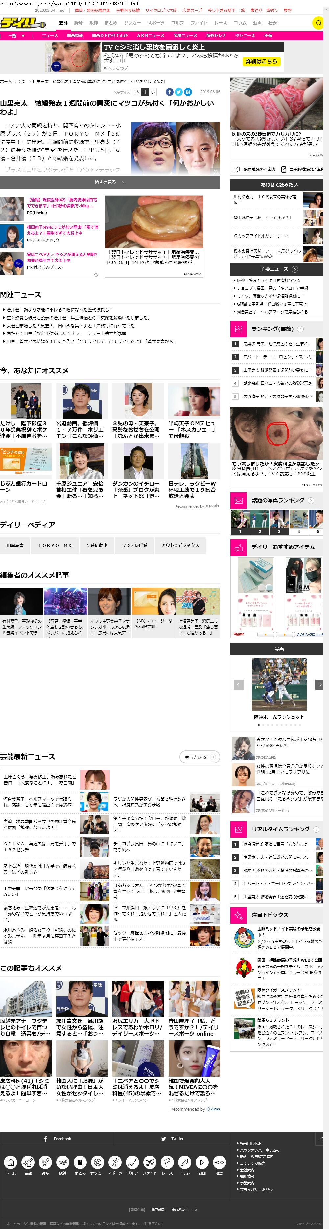
Task: Open the 一覧 dropdown in pink bar
Action: click(x=16, y=36)
